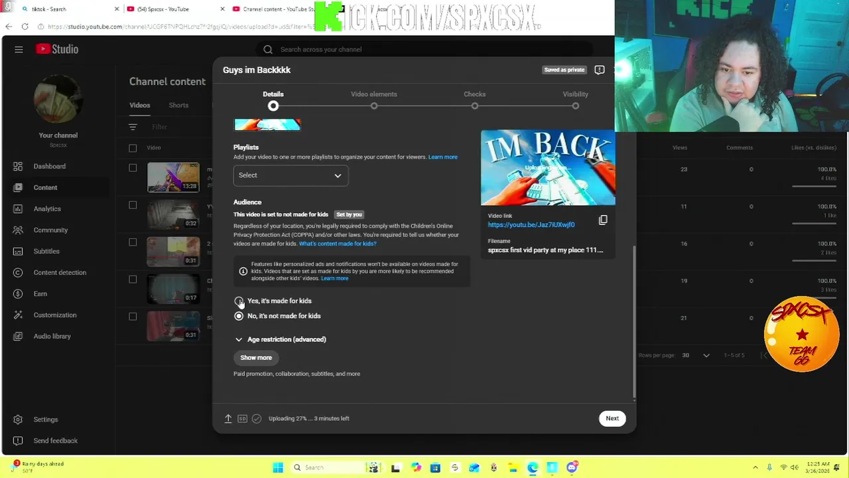The width and height of the screenshot is (849, 478).
Task: Open What's content made for kids link
Action: [x=338, y=244]
